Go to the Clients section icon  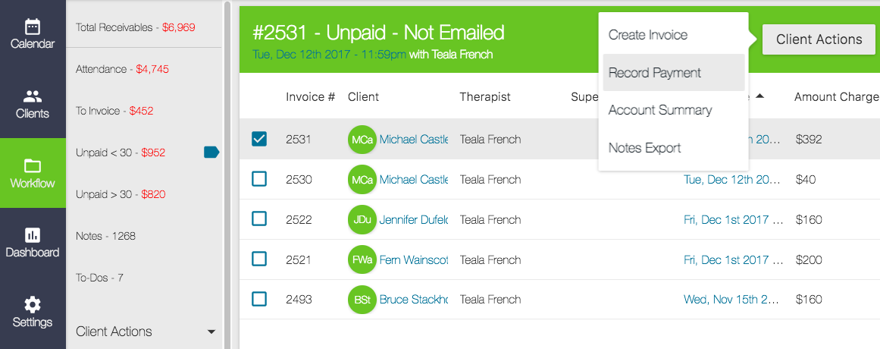point(33,97)
